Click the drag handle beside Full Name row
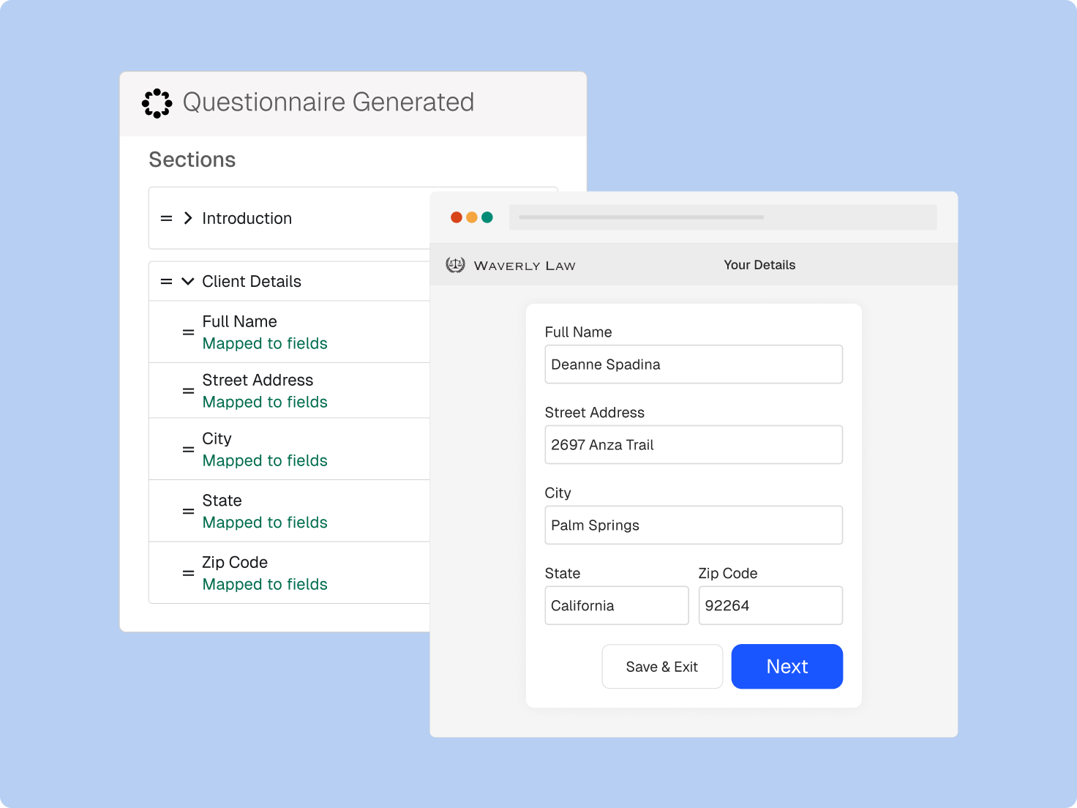Image resolution: width=1077 pixels, height=808 pixels. click(x=188, y=332)
